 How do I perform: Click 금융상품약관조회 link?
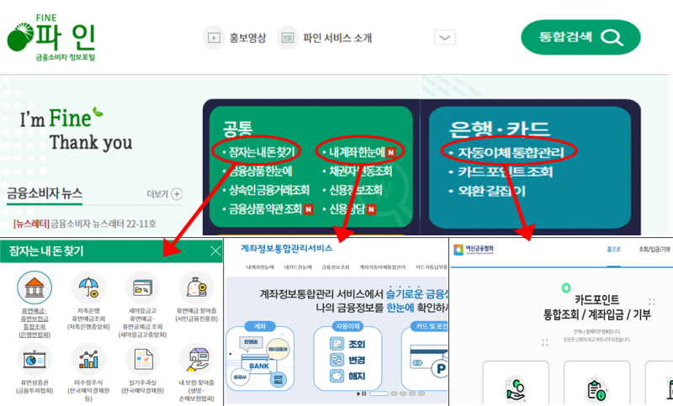coord(268,208)
